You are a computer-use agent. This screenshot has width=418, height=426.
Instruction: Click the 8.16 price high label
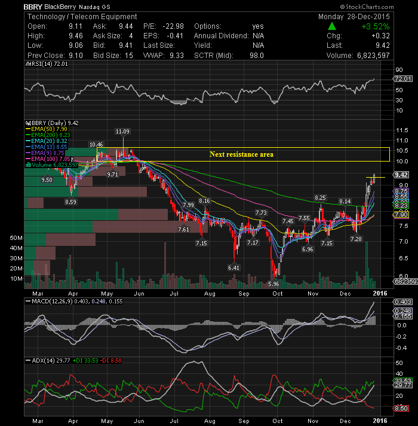coord(204,201)
